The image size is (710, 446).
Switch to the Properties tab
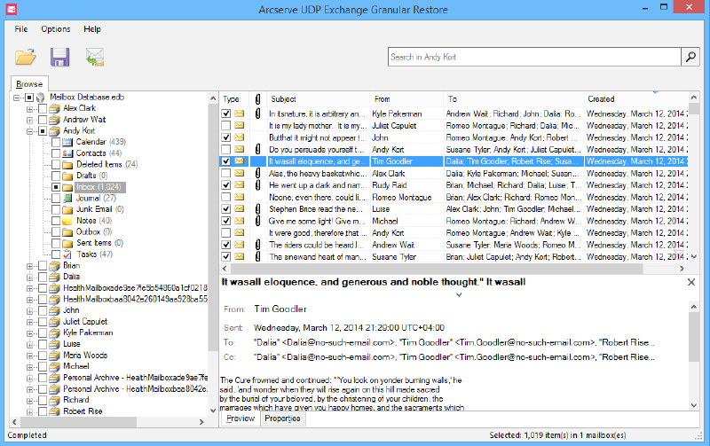click(x=282, y=419)
